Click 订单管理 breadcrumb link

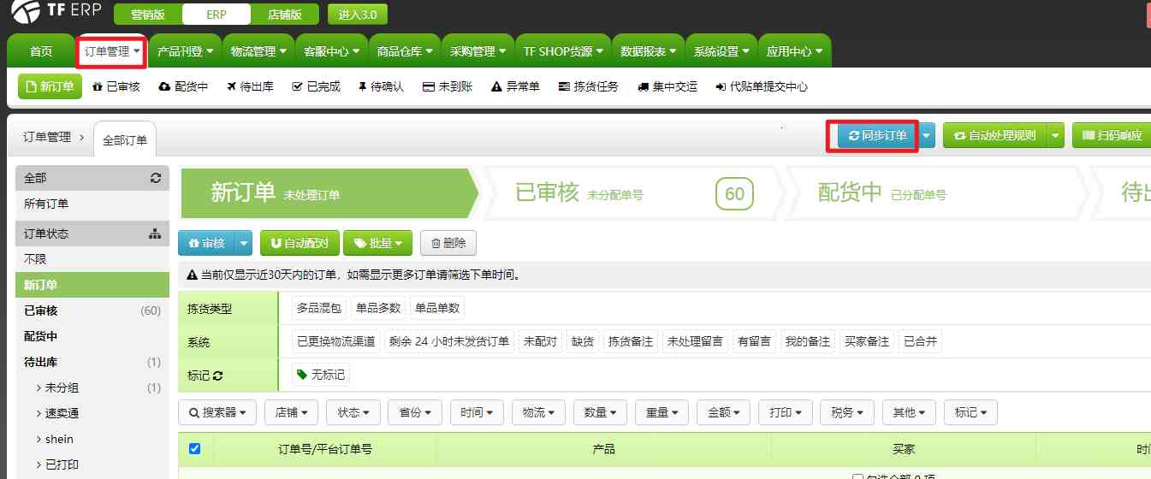tap(47, 137)
